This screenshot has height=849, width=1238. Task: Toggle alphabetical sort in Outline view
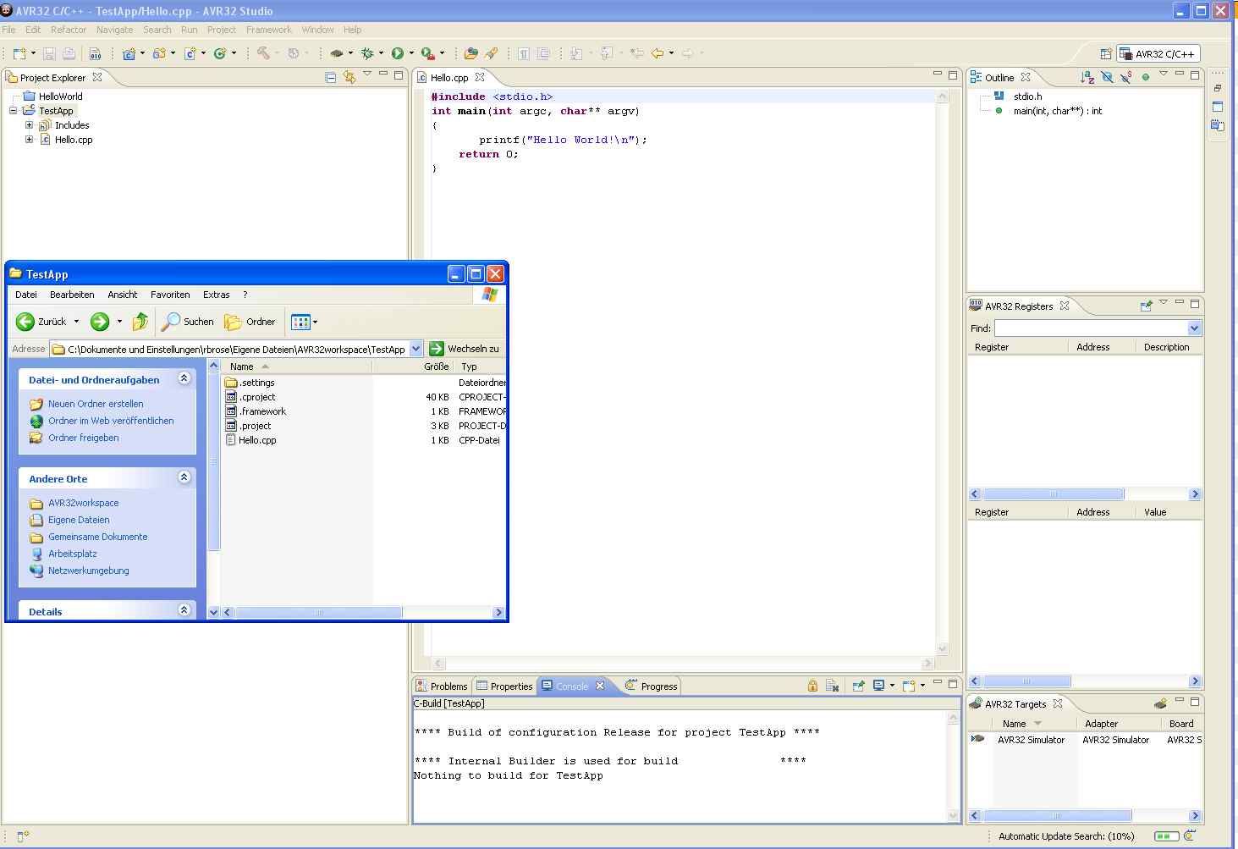tap(1087, 77)
